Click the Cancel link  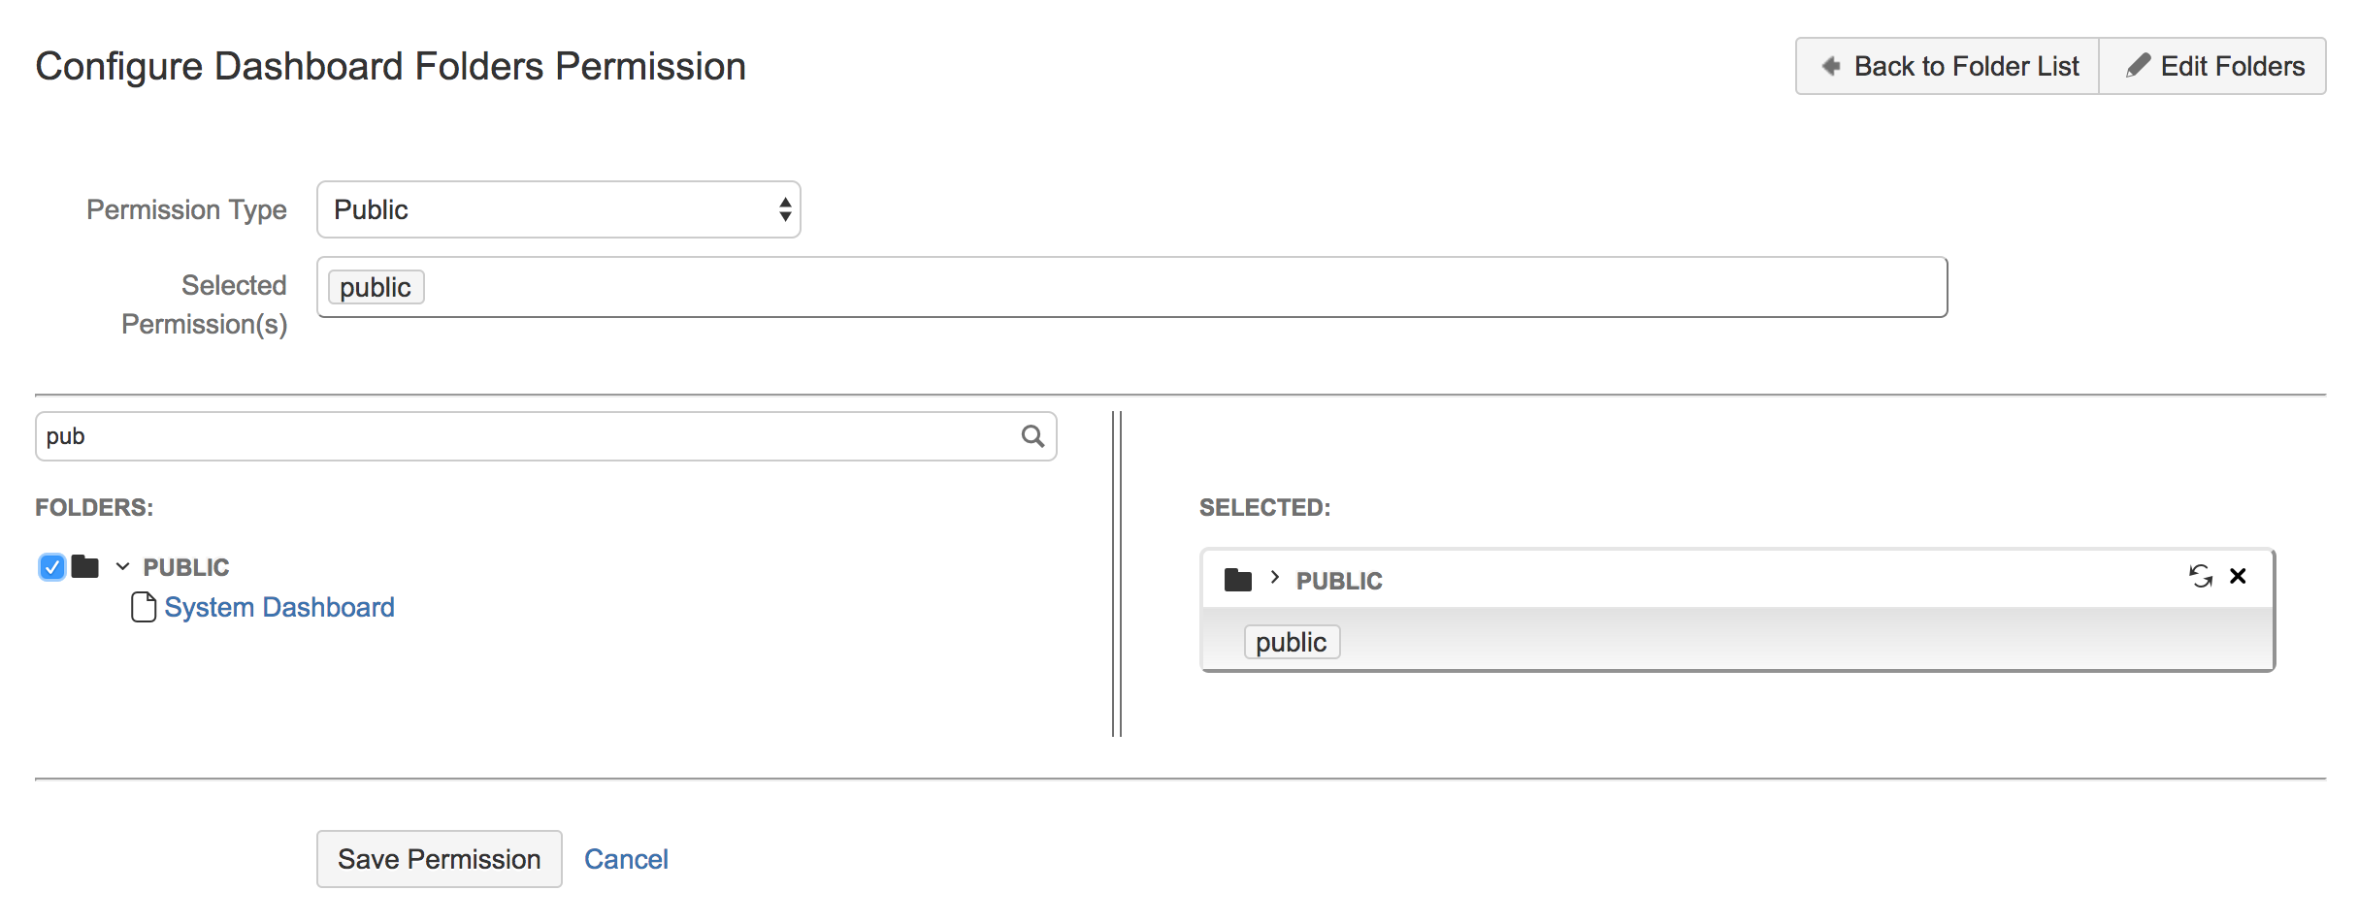pyautogui.click(x=626, y=859)
